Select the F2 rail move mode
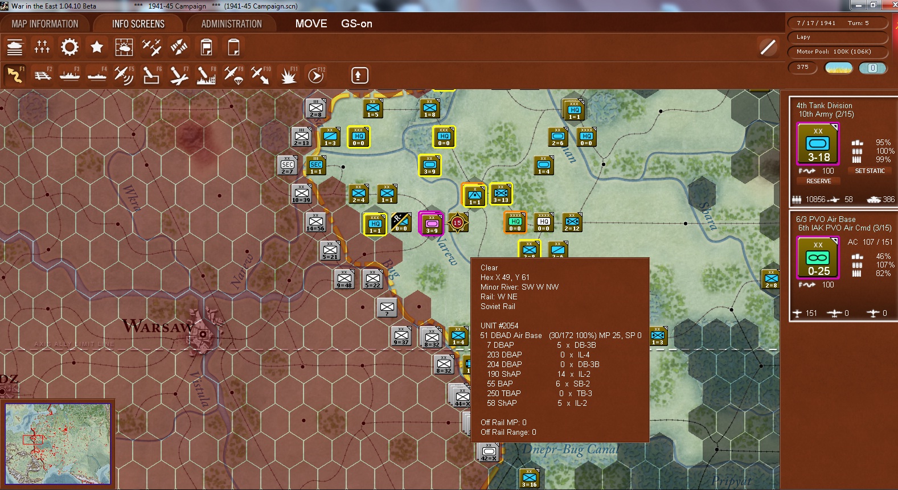Screen dimensions: 898x490 coord(42,75)
